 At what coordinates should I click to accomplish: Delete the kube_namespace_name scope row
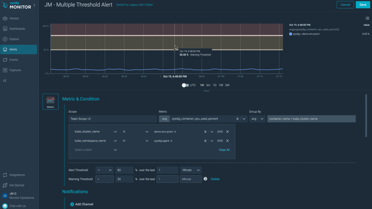click(227, 140)
